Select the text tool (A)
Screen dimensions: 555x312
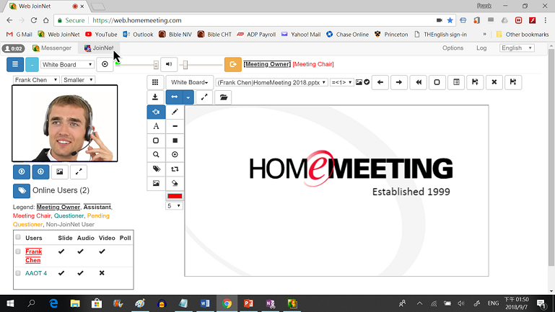tap(156, 126)
